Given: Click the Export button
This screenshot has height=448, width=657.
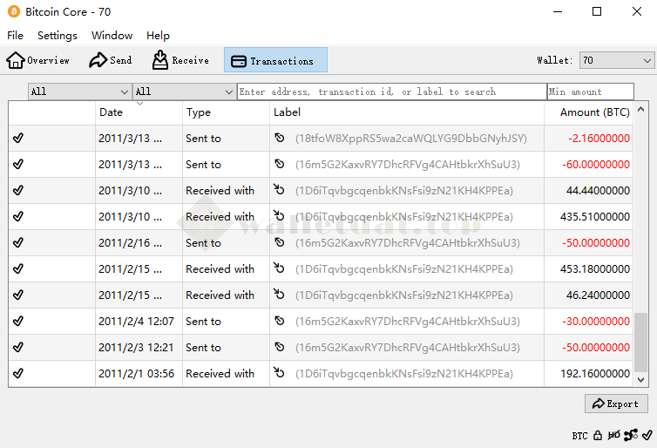Looking at the screenshot, I should click(615, 404).
